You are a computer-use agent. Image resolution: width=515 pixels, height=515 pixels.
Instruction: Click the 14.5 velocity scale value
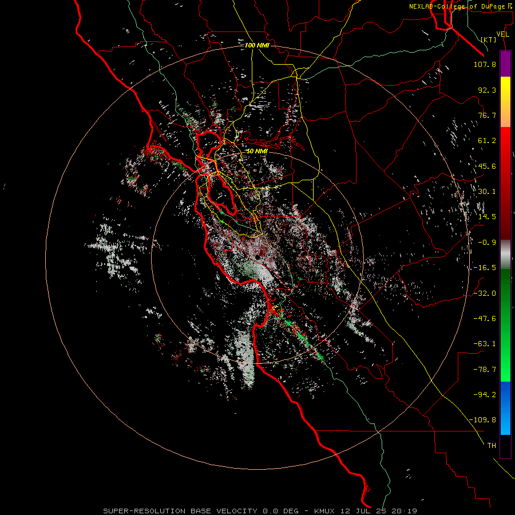[x=487, y=217]
